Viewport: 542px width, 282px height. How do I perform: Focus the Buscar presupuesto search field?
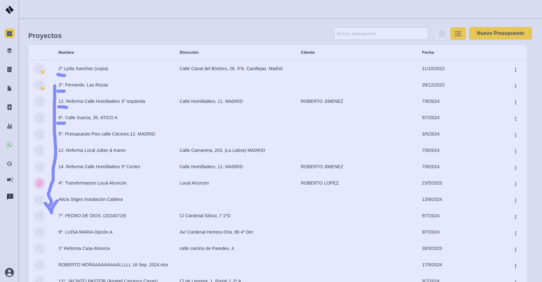[381, 34]
